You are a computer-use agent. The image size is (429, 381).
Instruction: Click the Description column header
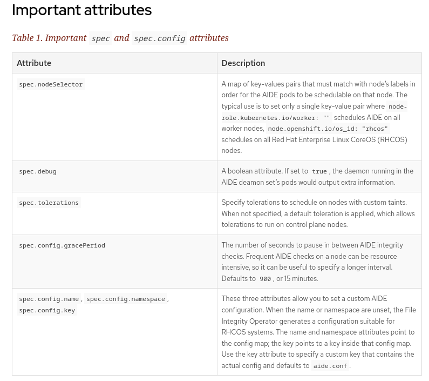point(243,63)
